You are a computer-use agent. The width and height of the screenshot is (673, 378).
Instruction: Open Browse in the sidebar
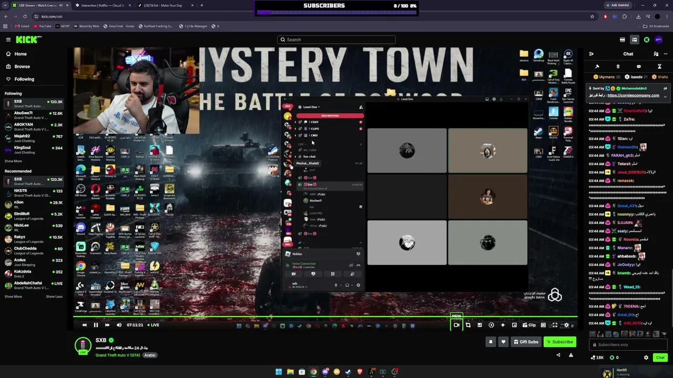(x=22, y=67)
